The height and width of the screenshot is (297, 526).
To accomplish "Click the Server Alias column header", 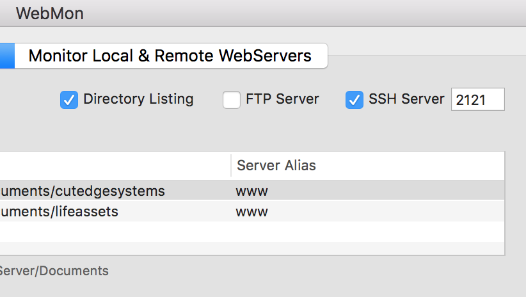I will coord(276,166).
